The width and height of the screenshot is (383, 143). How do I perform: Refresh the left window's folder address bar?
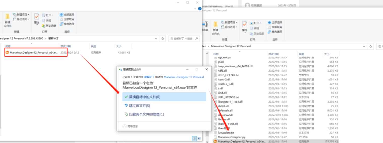pyautogui.click(x=163, y=39)
